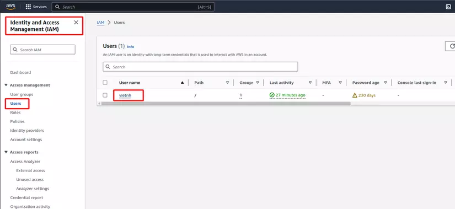
Task: Collapse the Access reports section
Action: pyautogui.click(x=6, y=152)
